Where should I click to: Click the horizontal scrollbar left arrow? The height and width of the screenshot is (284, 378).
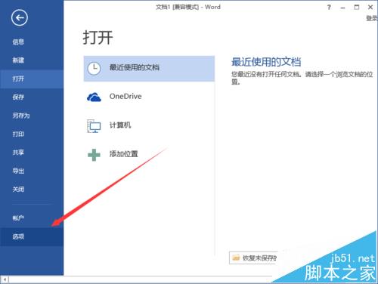pyautogui.click(x=5, y=279)
